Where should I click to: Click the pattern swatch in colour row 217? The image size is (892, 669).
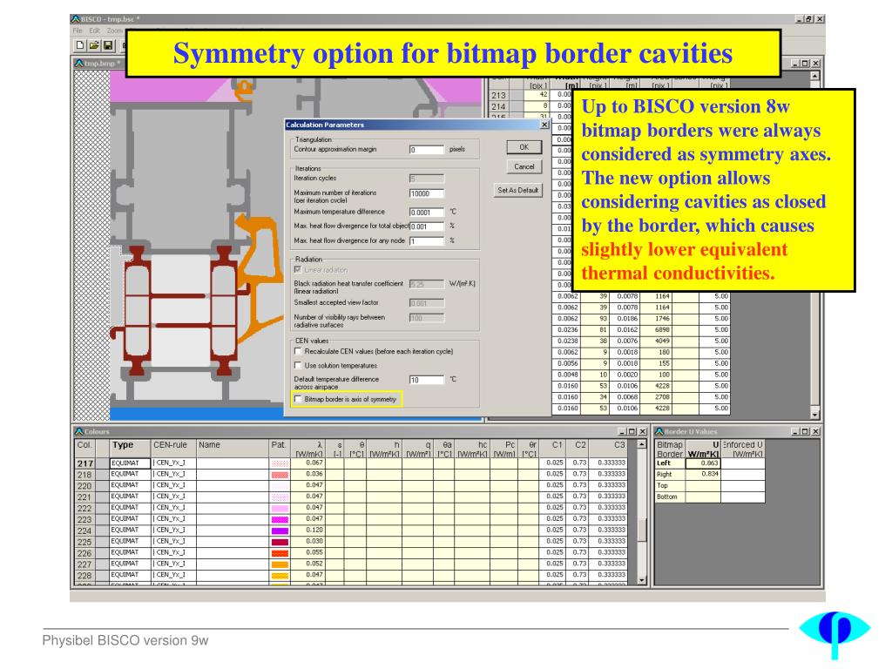pos(280,463)
